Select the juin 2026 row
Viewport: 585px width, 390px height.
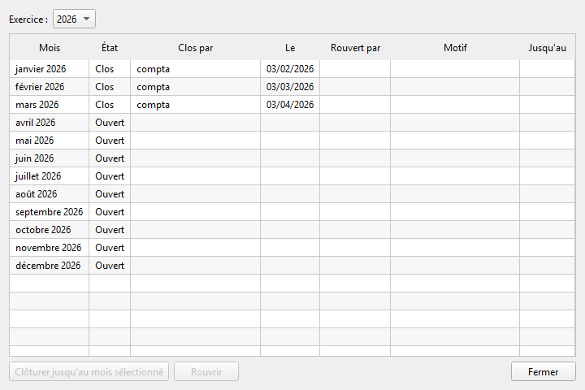tap(292, 158)
